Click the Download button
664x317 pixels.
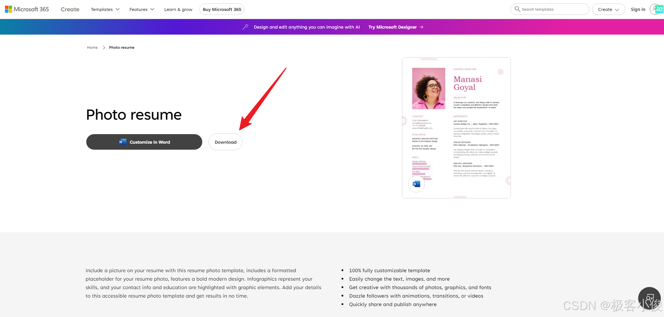click(226, 142)
